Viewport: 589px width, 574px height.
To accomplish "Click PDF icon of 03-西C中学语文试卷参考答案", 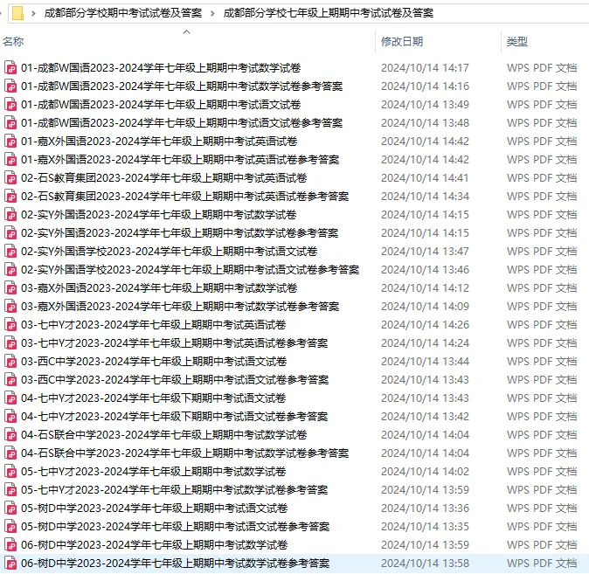I will pyautogui.click(x=10, y=380).
